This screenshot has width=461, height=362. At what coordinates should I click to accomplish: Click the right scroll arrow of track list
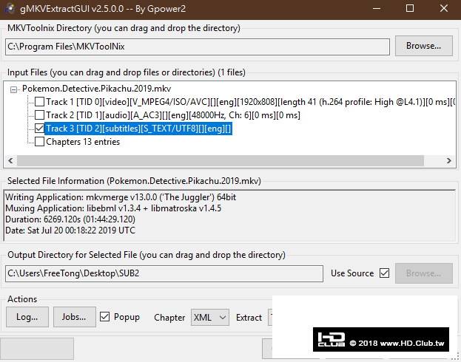coord(448,160)
